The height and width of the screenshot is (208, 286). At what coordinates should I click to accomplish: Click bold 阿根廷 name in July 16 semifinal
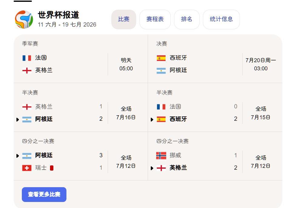[44, 119]
